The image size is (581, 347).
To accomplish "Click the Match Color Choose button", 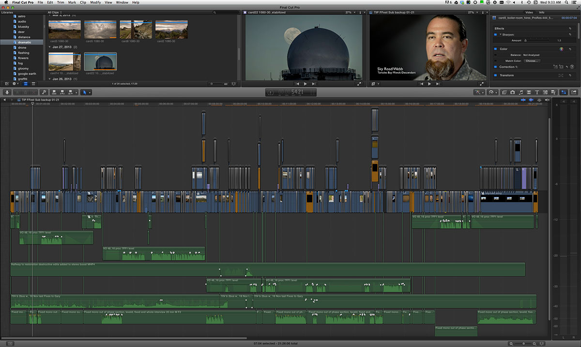I will (x=532, y=61).
